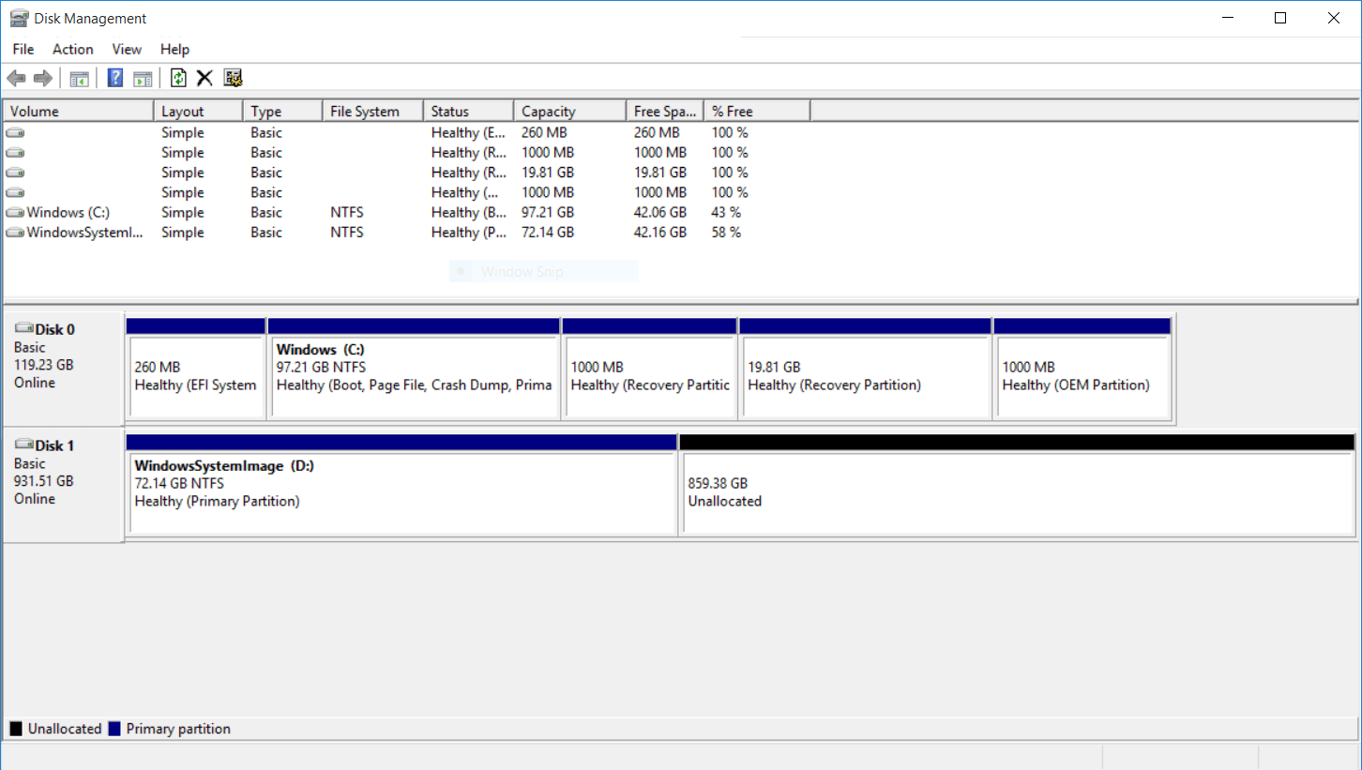Click the 43 % free cell
This screenshot has height=770, width=1362.
(726, 213)
